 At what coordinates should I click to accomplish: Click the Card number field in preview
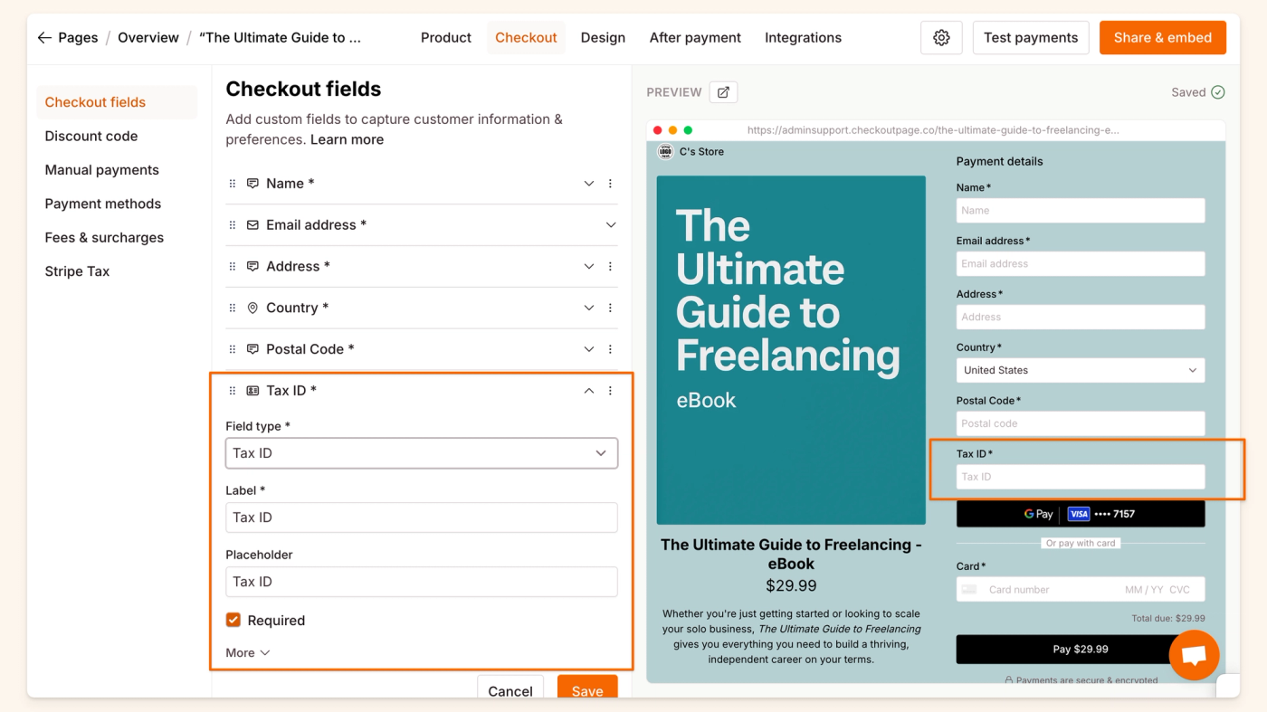[1081, 589]
